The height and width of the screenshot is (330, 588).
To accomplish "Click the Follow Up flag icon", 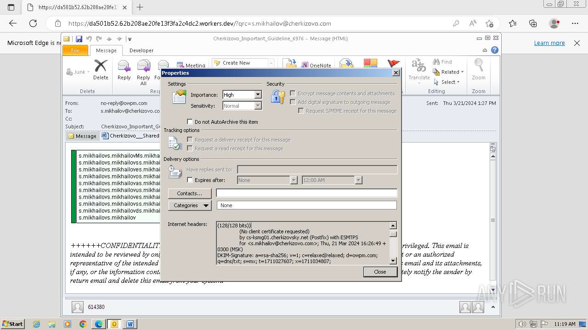I will click(x=394, y=64).
